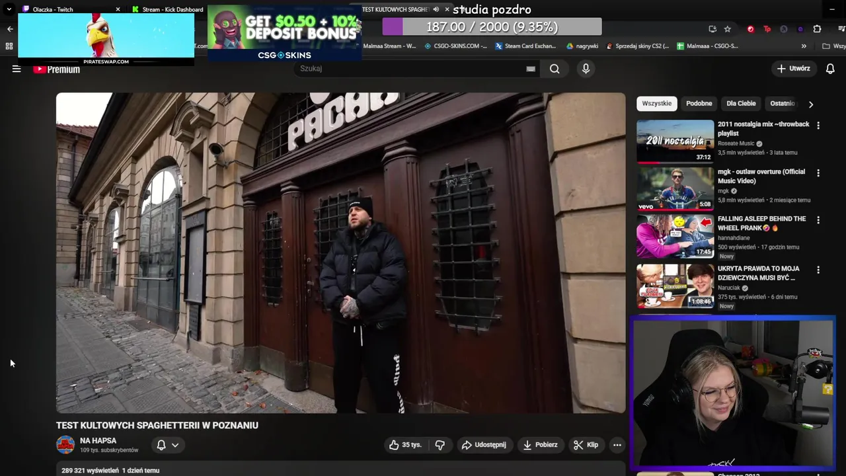Open Malmaaa - CSGO-S bookmark
Screen dimensions: 846x476
(707, 46)
